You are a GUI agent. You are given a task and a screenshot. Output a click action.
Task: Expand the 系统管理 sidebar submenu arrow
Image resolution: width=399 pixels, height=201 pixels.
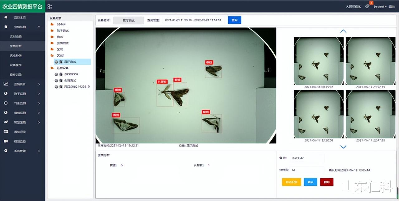[39, 151]
